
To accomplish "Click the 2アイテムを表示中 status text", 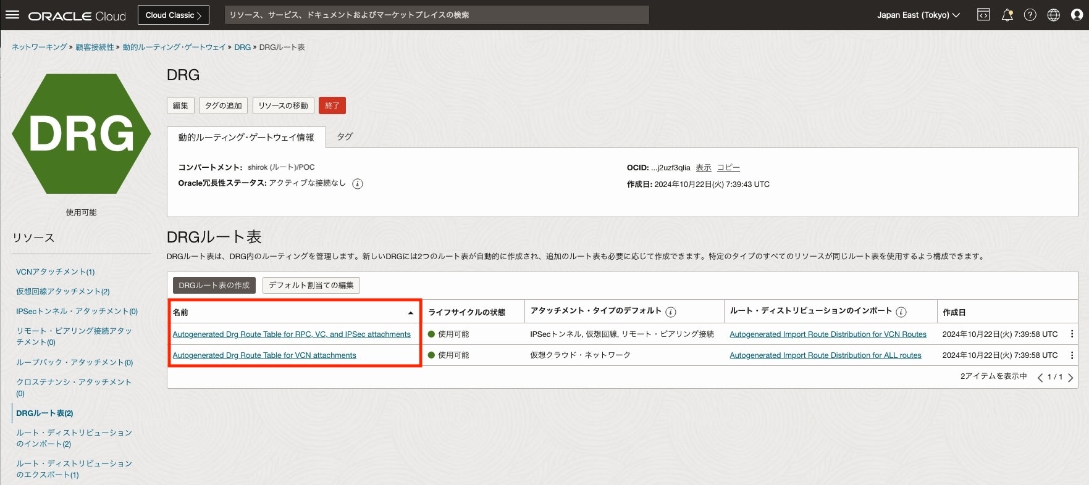I will (993, 376).
